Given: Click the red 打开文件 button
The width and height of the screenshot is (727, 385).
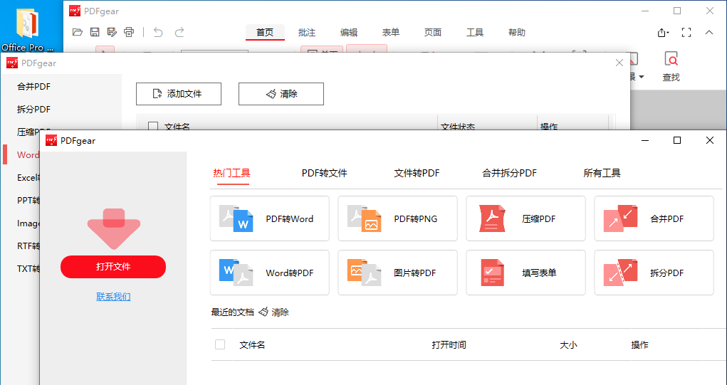Looking at the screenshot, I should (113, 267).
